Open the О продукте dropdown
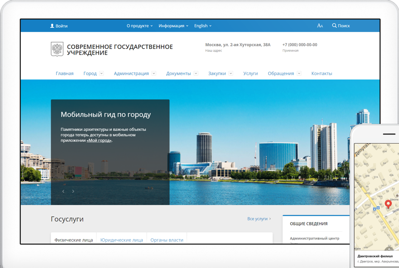This screenshot has width=399, height=268. click(x=139, y=26)
